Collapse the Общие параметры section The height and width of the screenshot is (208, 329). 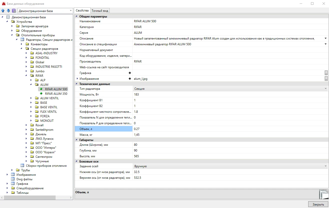point(77,16)
